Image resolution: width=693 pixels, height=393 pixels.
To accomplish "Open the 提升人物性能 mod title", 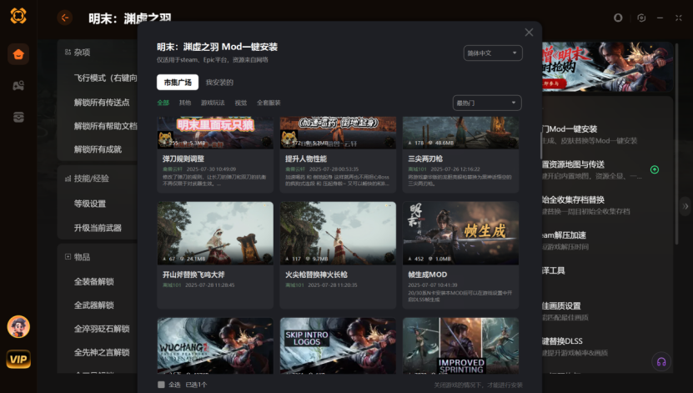I will point(306,159).
